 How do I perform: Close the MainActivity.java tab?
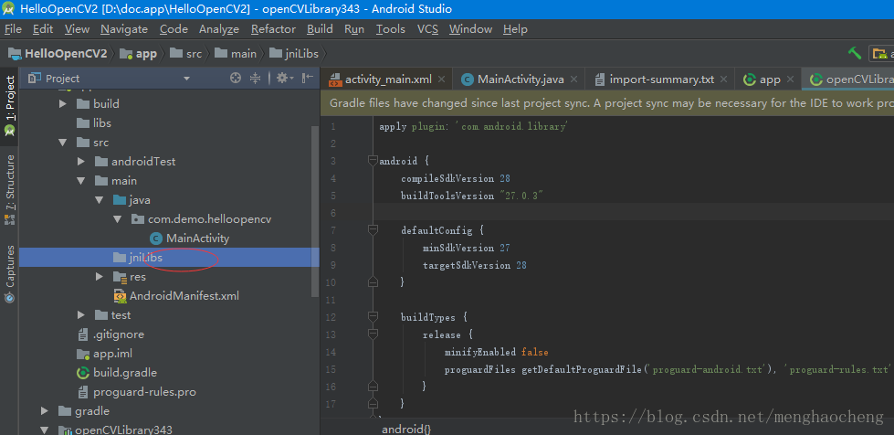point(573,80)
